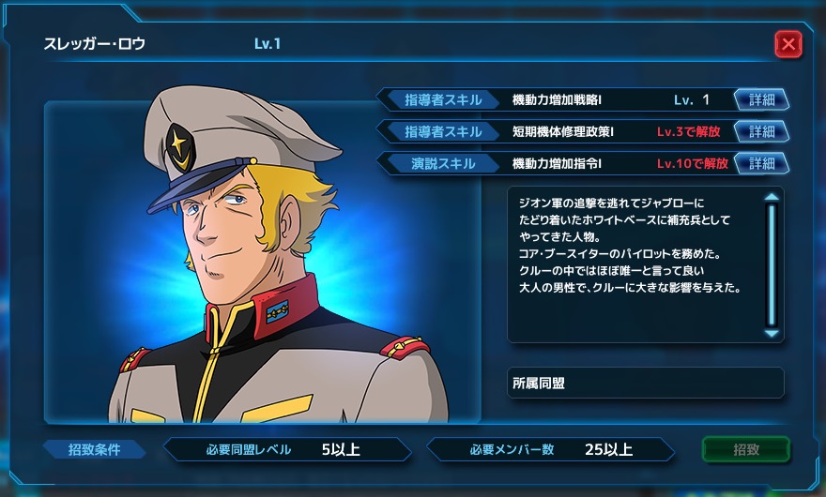Click the 必要メンバー数 25以上 panel

[550, 449]
